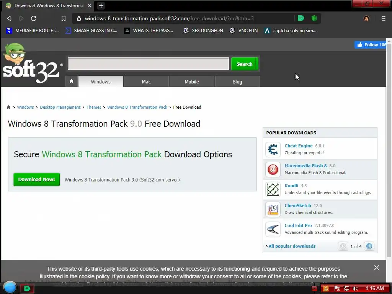
Task: Reload the page with the refresh icon
Action: point(34,18)
